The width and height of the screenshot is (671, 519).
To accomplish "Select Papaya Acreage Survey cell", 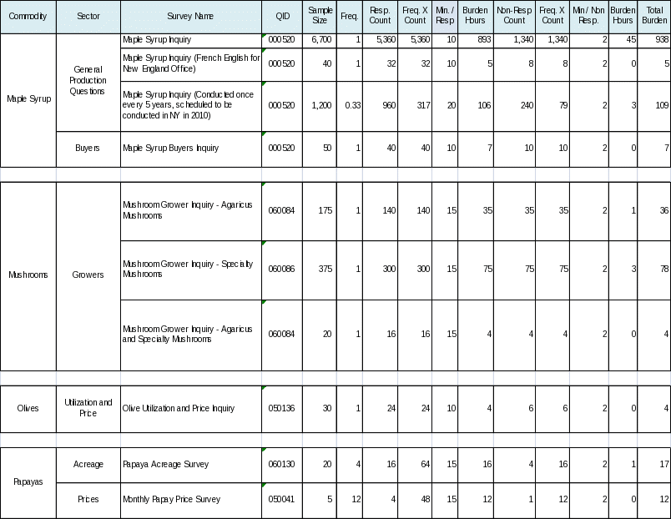I will click(191, 465).
